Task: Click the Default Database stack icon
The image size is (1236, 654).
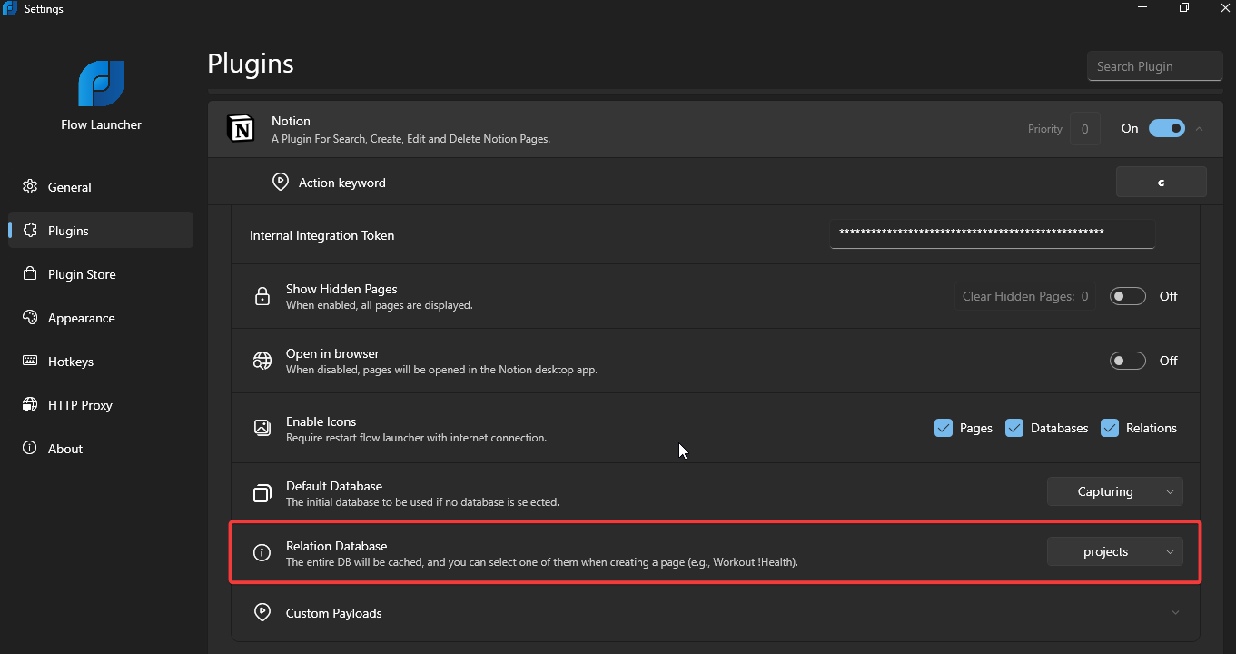Action: pyautogui.click(x=262, y=493)
